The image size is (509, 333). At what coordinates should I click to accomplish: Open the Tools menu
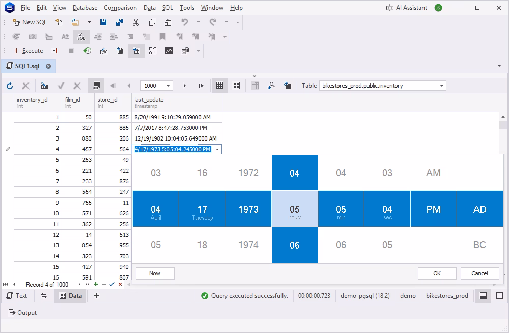(x=187, y=8)
